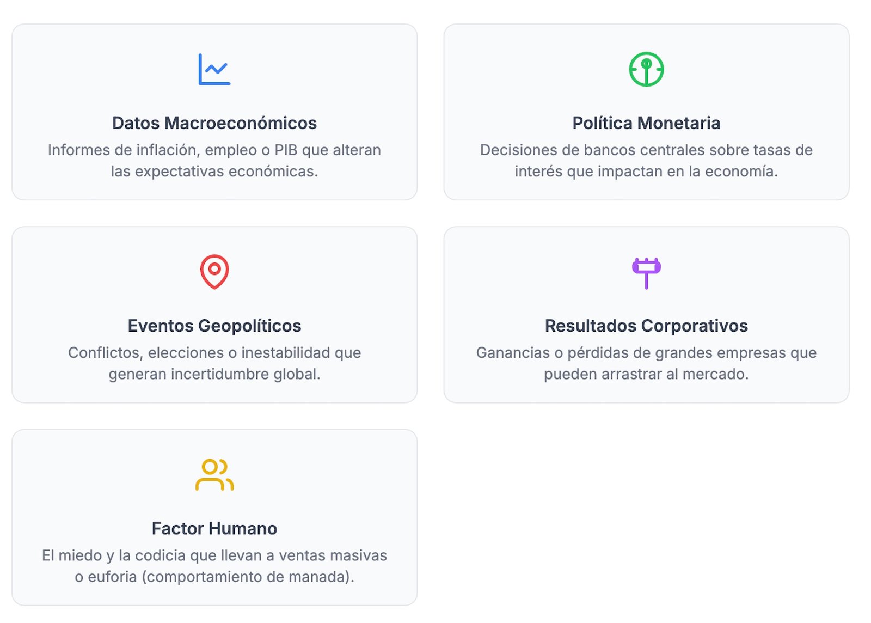Open the Eventos Geopolíticos title
Screen dimensions: 871x623
(214, 326)
